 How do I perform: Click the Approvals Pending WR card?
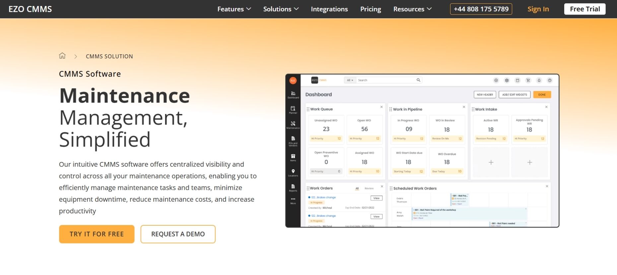click(x=529, y=129)
